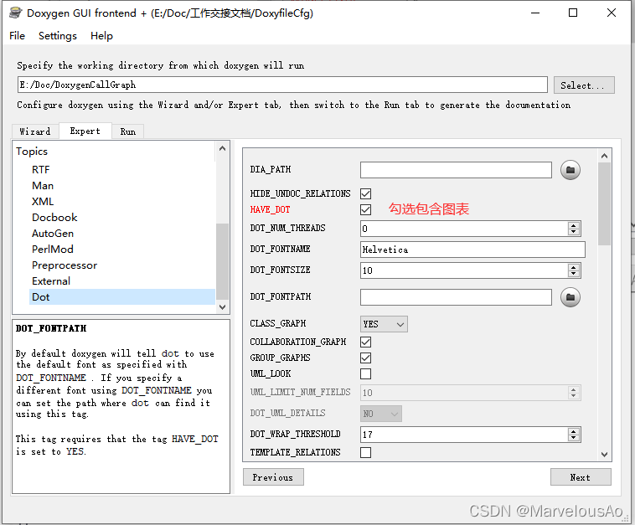The width and height of the screenshot is (635, 525).
Task: Increase DOT_NUM_THREADS with the up arrow
Action: pos(574,225)
